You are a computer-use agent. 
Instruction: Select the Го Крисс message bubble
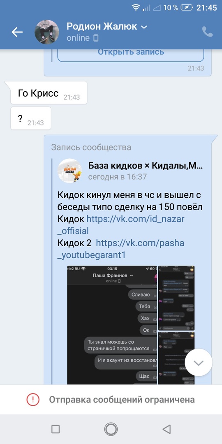49,93
